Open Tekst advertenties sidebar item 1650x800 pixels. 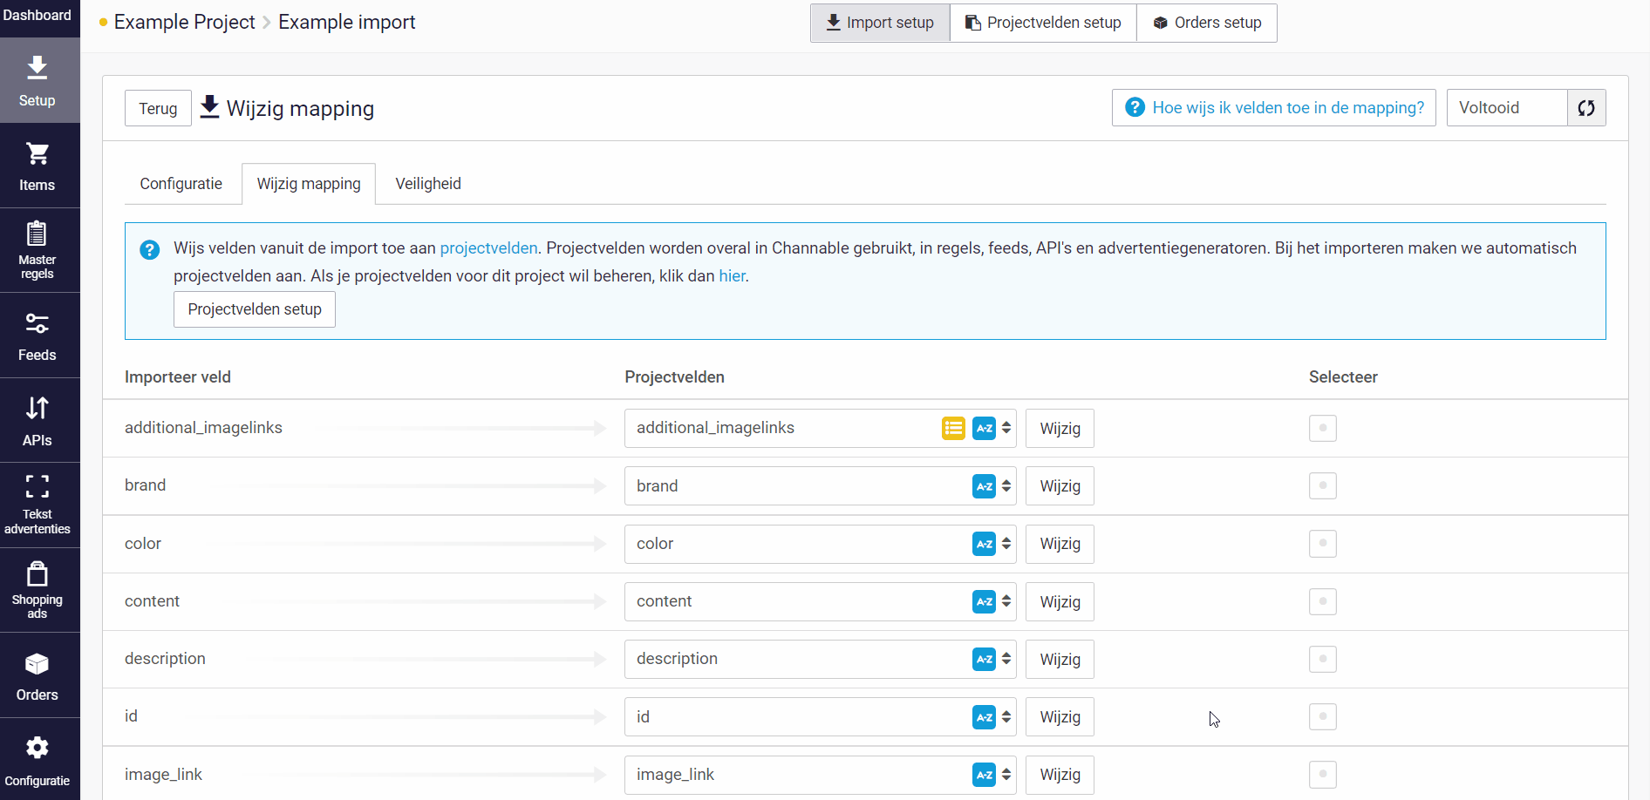pyautogui.click(x=39, y=505)
